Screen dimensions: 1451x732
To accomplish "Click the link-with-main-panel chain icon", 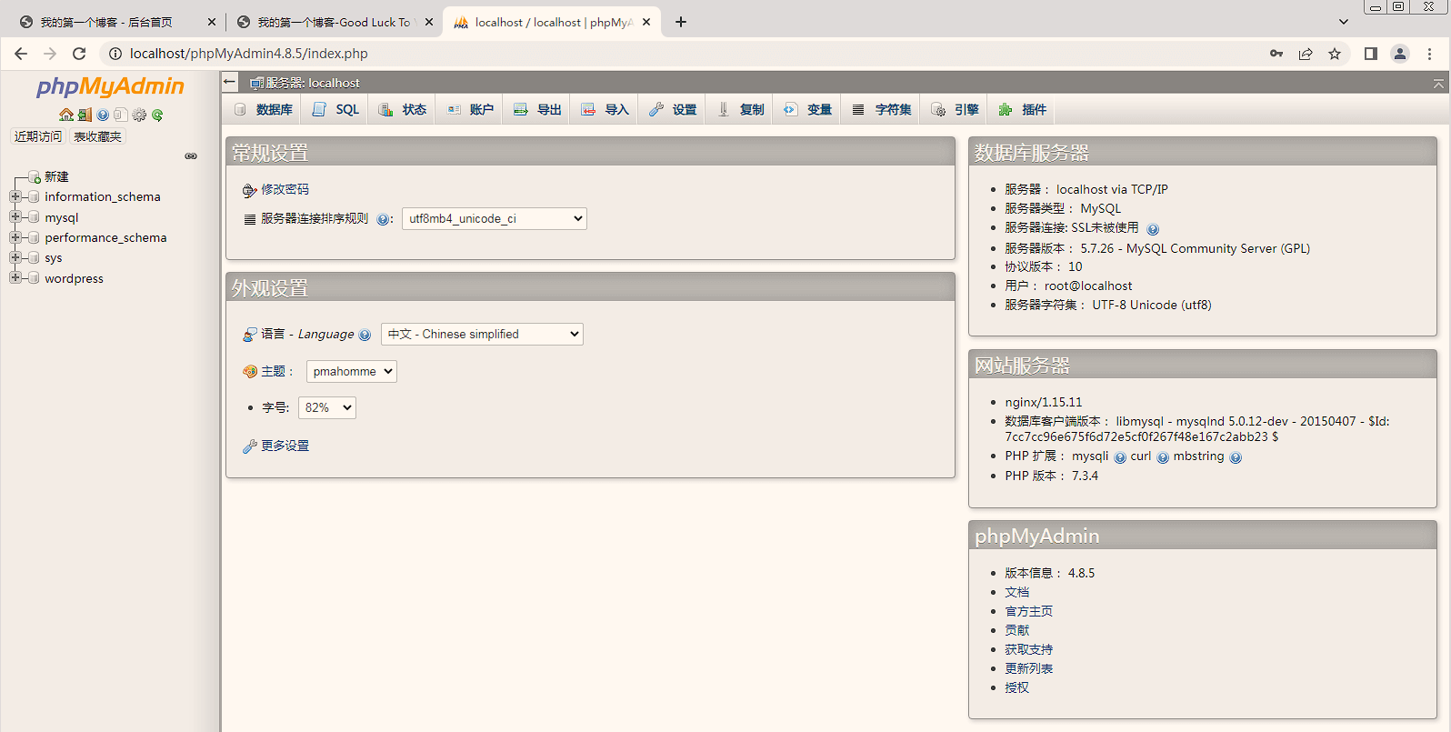I will click(x=191, y=155).
